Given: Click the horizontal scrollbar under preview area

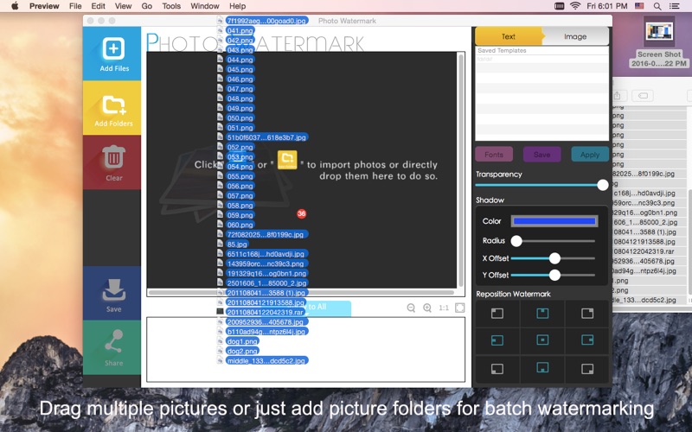Looking at the screenshot, I should coord(301,292).
